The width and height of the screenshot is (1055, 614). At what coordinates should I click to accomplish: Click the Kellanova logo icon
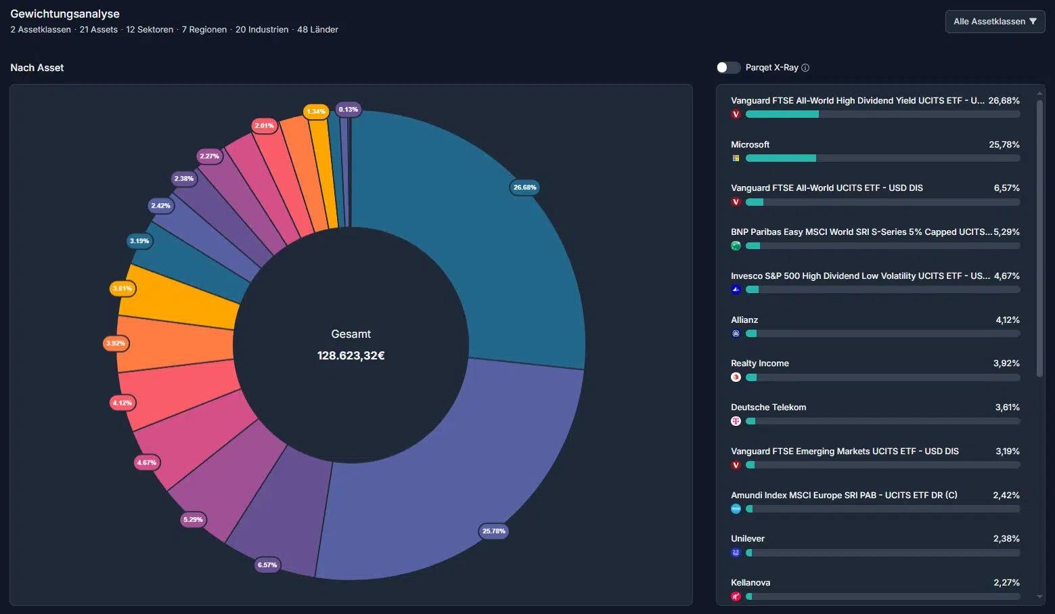pos(736,596)
